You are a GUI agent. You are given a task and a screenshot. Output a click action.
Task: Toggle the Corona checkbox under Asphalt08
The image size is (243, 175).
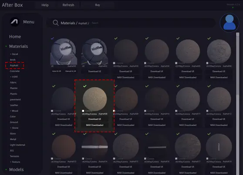[83, 111]
